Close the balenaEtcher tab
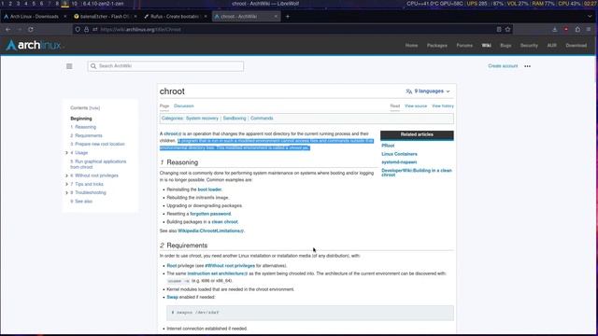The image size is (598, 336). (135, 17)
